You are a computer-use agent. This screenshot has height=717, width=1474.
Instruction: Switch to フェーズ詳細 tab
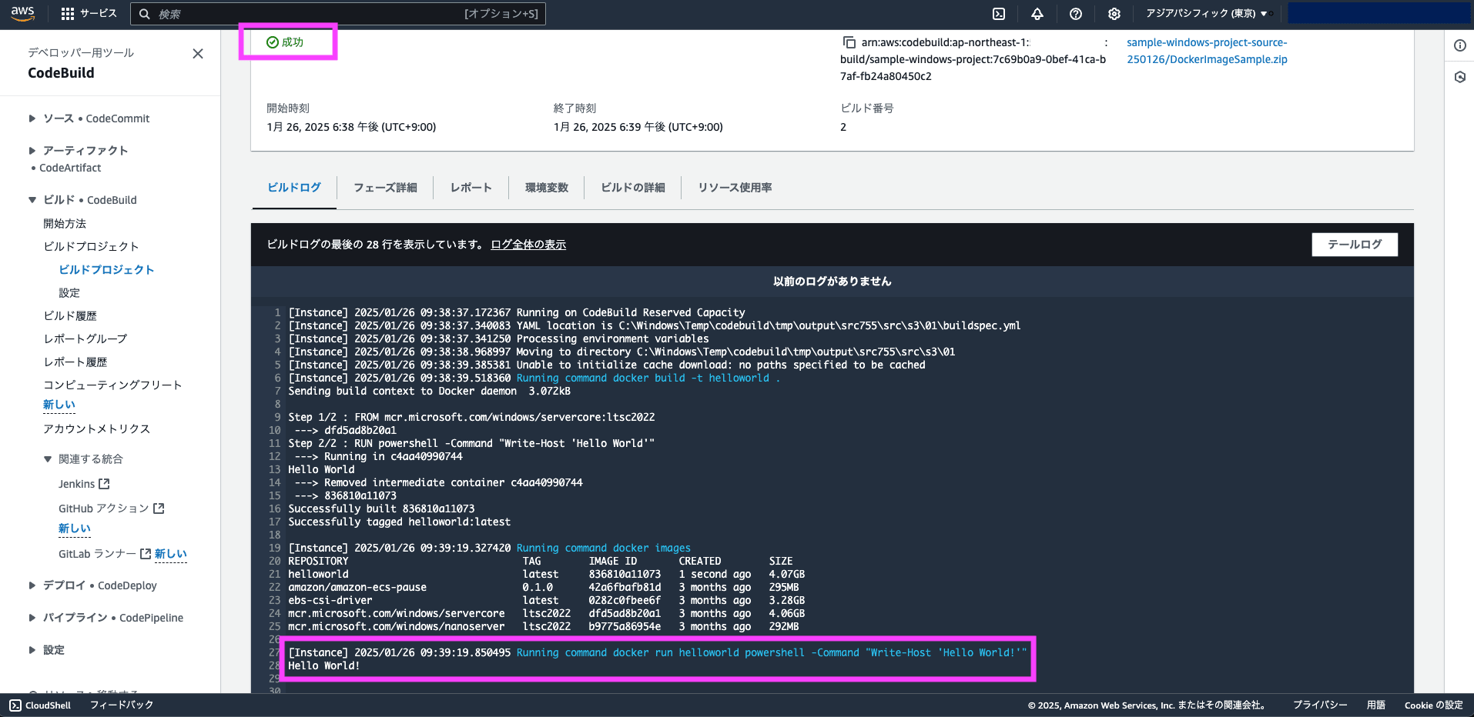[x=385, y=188]
